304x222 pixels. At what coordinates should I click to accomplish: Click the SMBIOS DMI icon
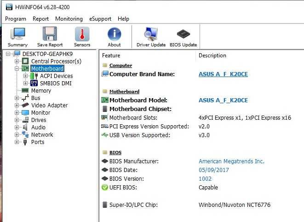(x=34, y=83)
